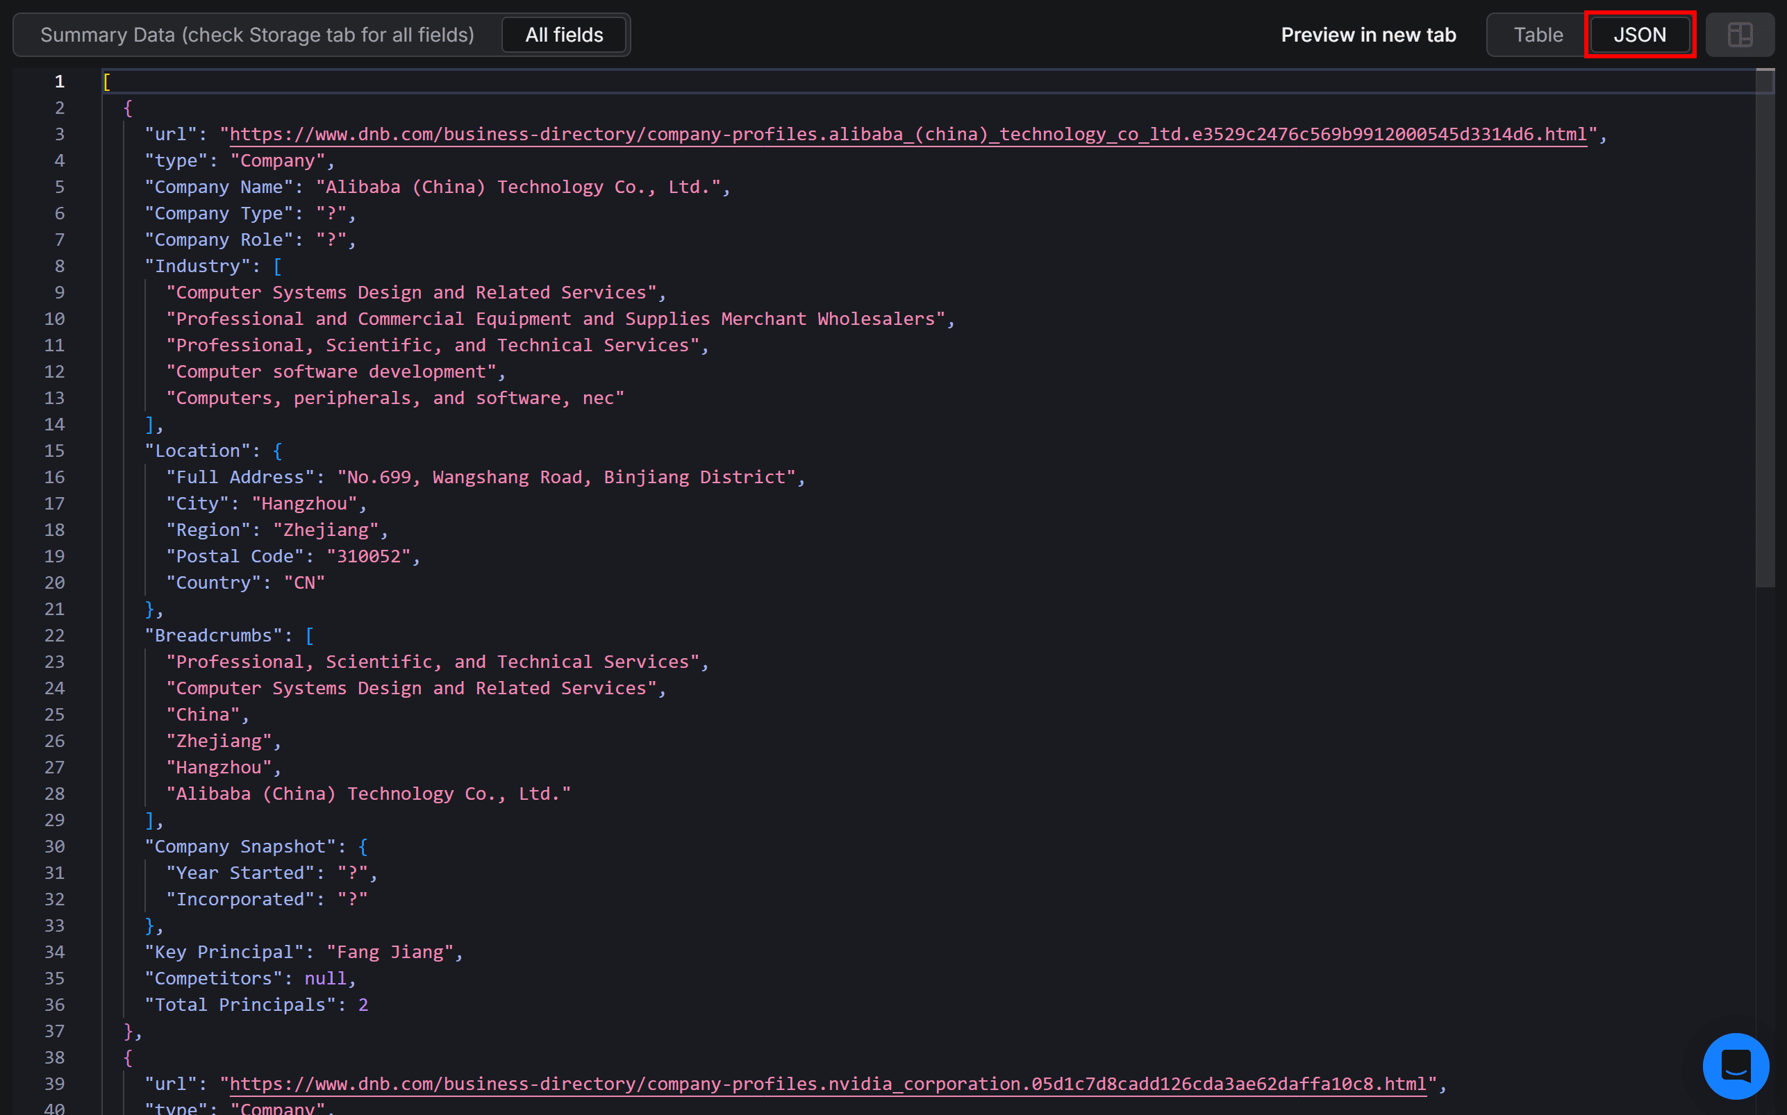Select the All fields option
This screenshot has width=1787, height=1115.
(564, 35)
